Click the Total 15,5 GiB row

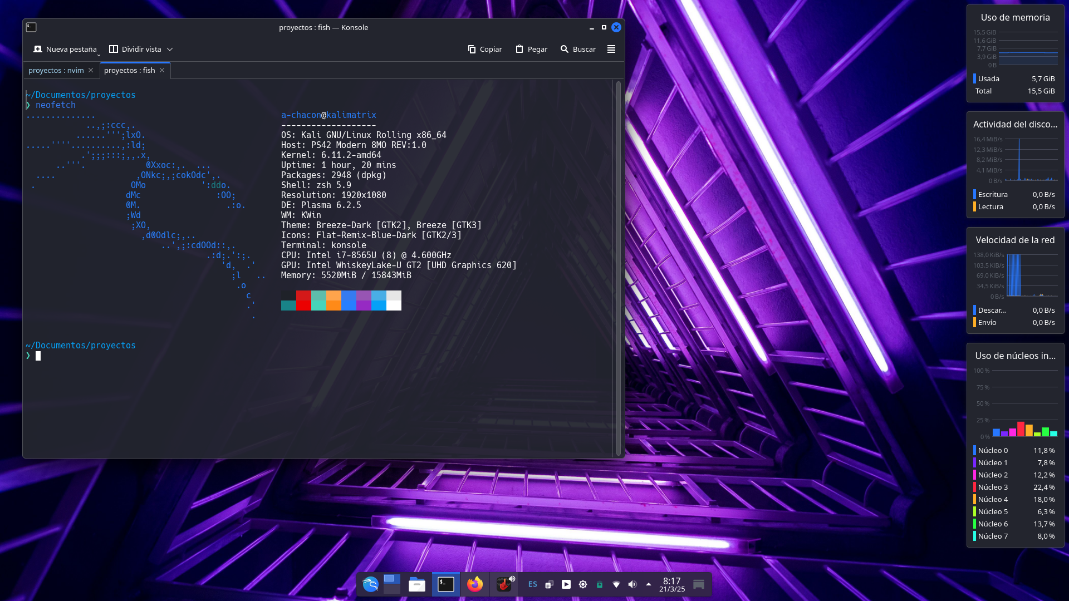point(1015,91)
